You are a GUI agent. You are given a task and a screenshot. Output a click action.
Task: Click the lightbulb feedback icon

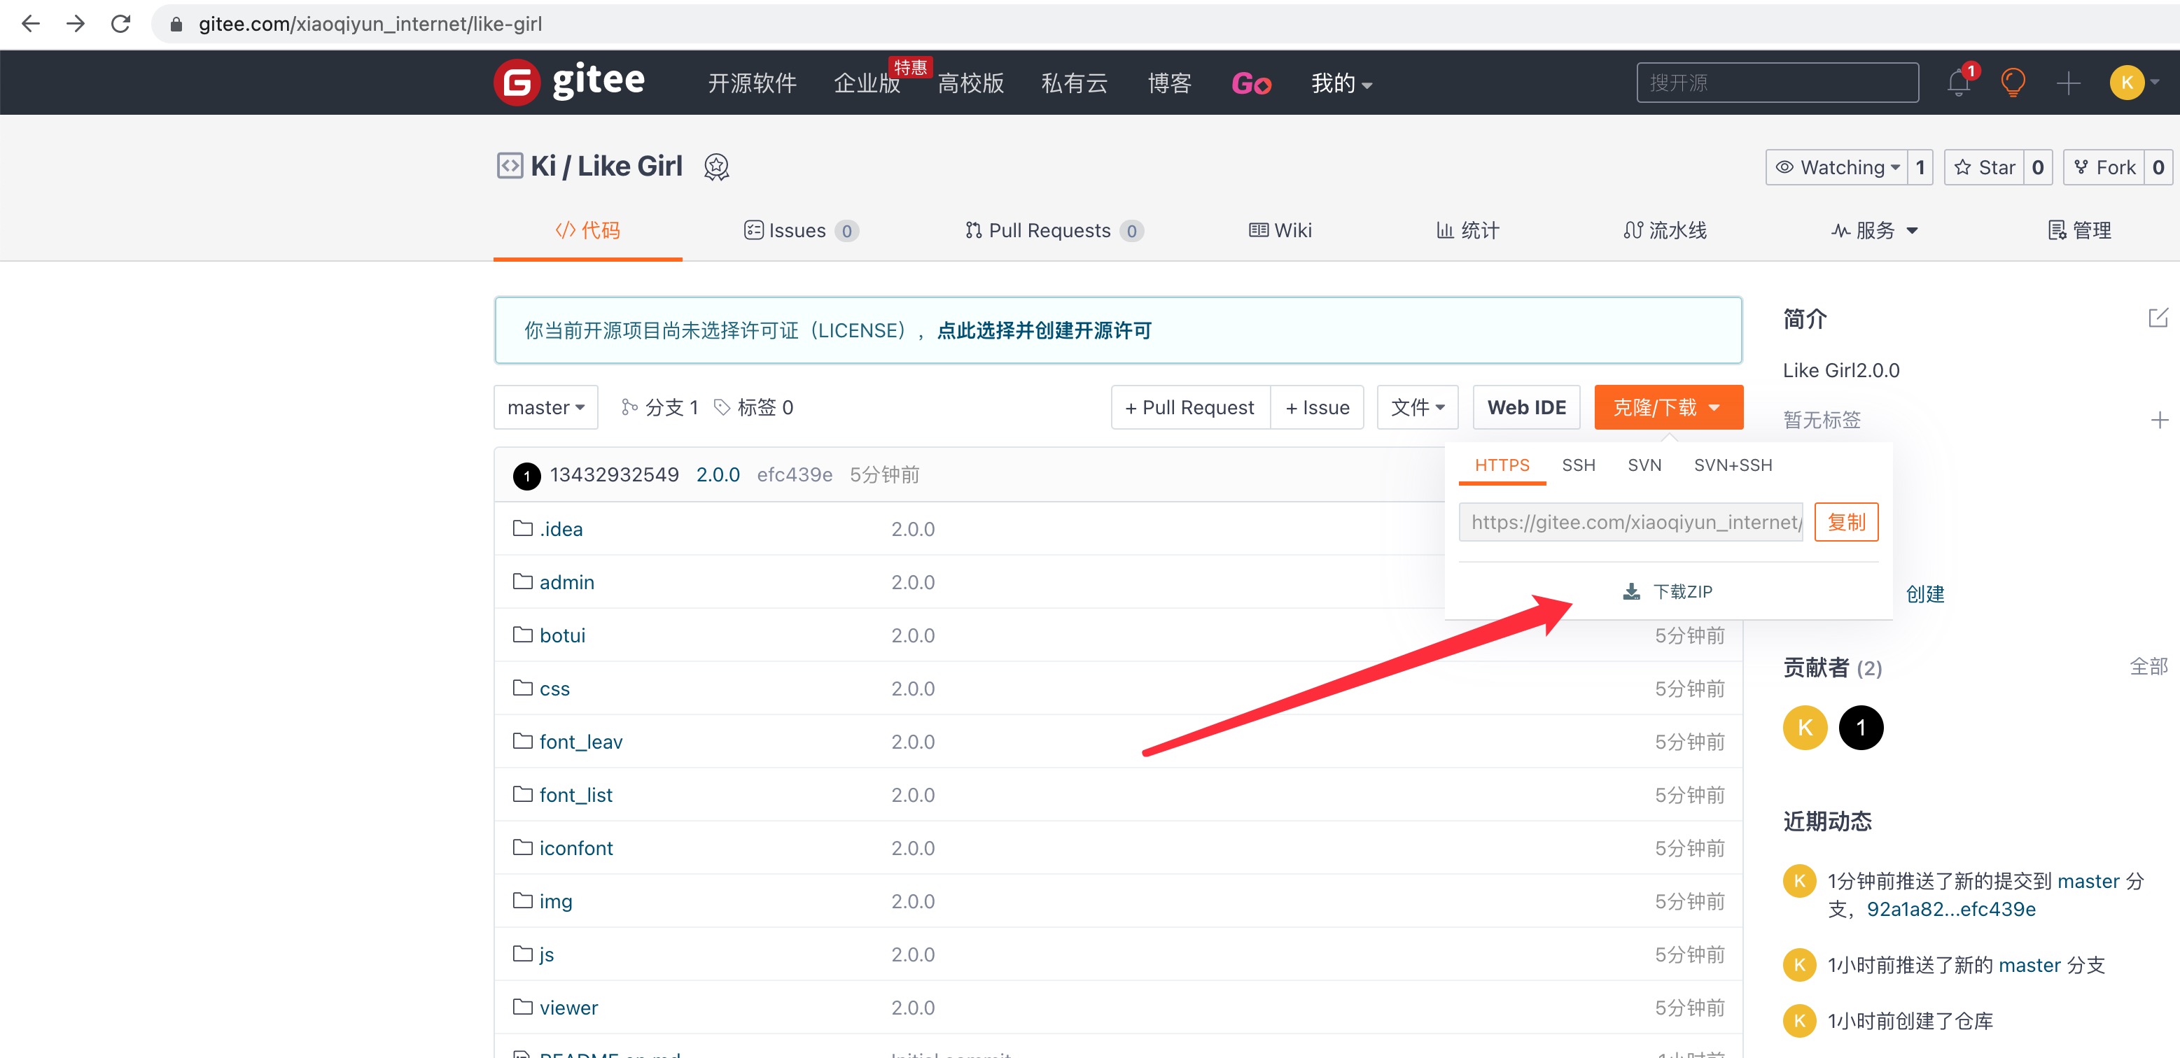click(x=2013, y=82)
